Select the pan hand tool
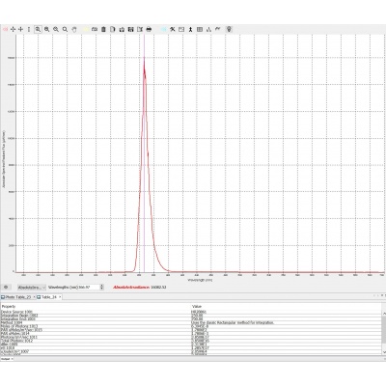Viewport: 386px width, 386px height. [74, 29]
